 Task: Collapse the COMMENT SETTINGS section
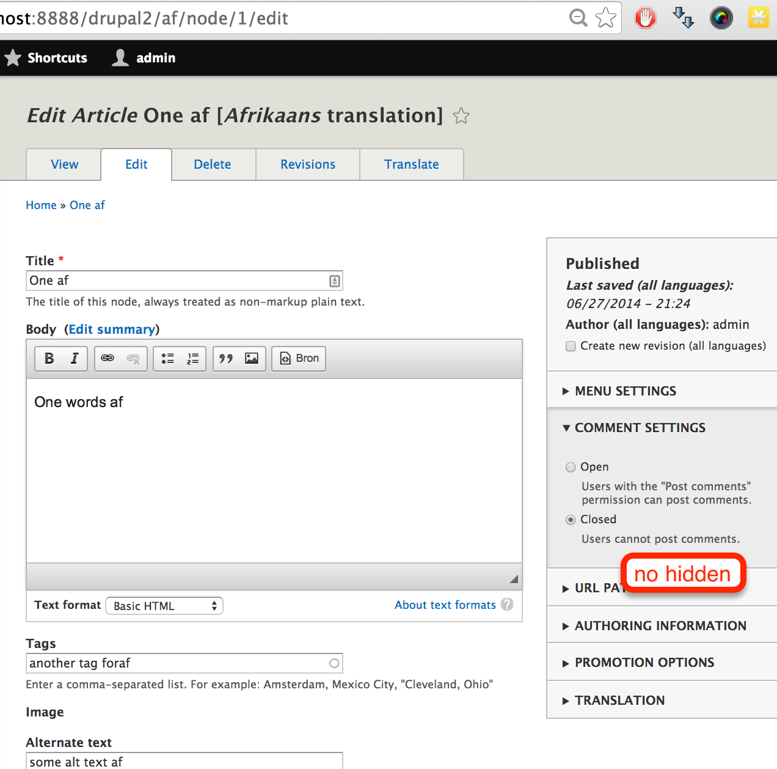click(x=640, y=428)
